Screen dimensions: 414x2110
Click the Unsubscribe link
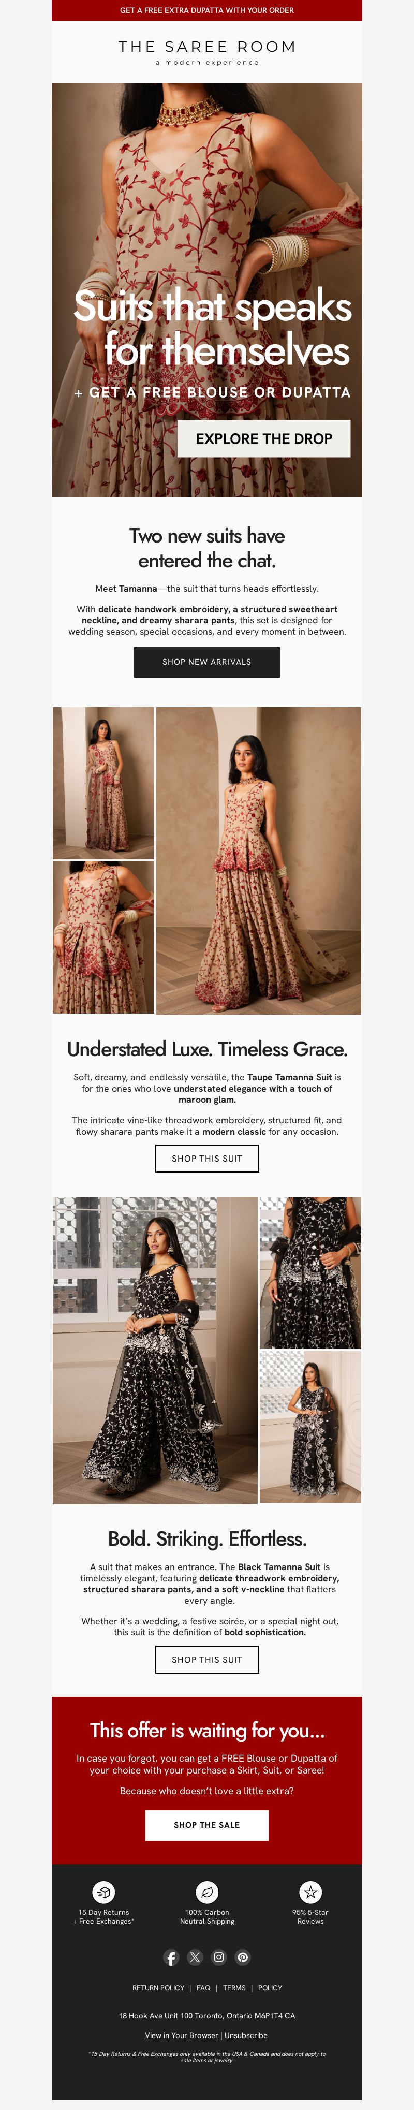coord(246,2034)
